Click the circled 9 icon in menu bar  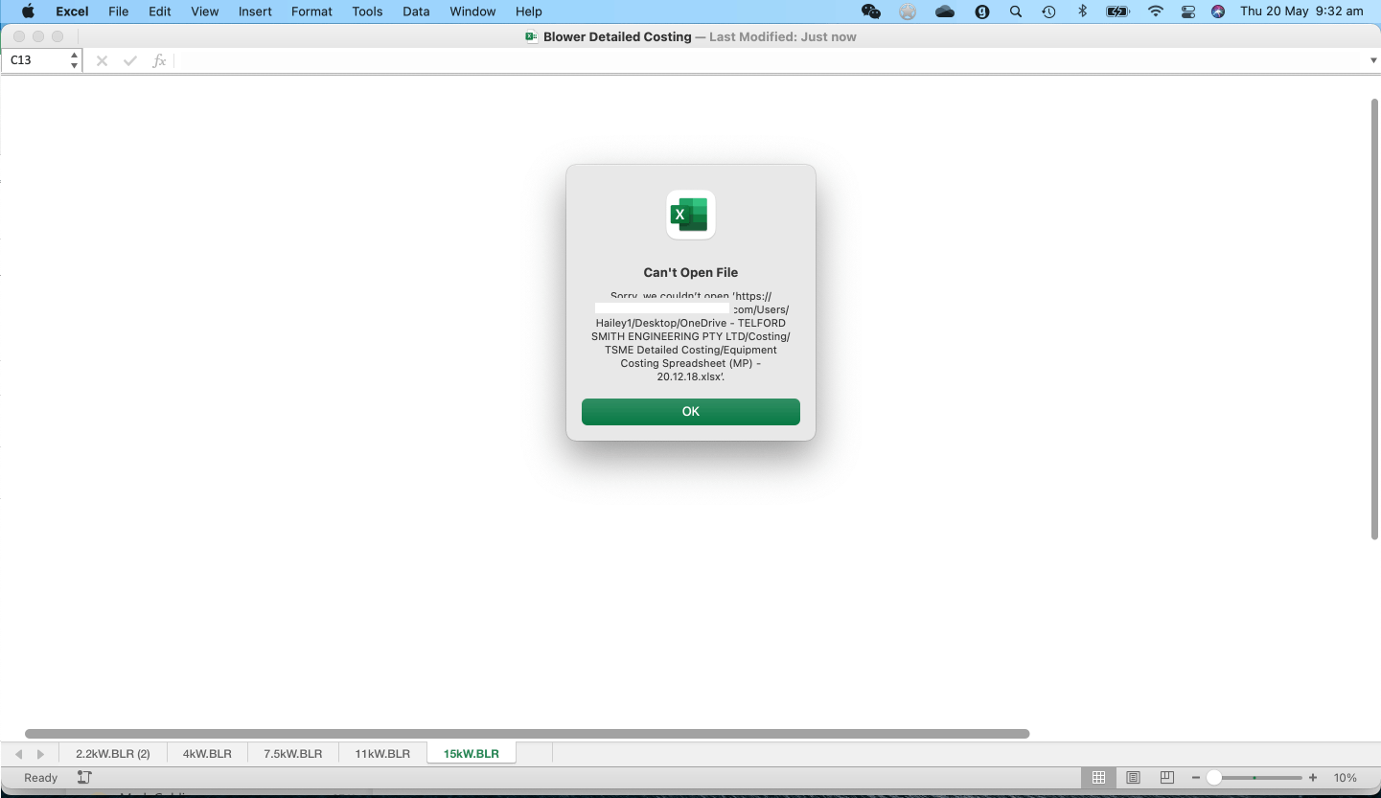tap(982, 11)
